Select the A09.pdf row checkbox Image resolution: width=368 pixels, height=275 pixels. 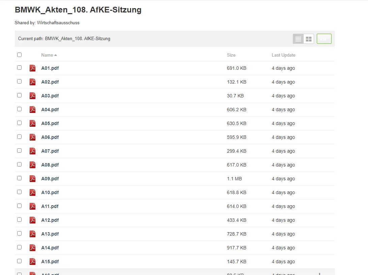tap(19, 178)
